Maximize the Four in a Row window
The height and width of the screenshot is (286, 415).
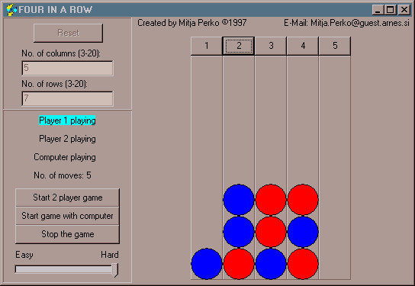[390, 10]
